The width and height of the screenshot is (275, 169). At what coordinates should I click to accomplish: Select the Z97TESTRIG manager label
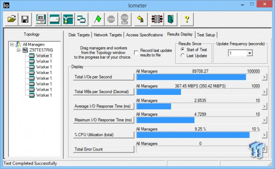(41, 50)
